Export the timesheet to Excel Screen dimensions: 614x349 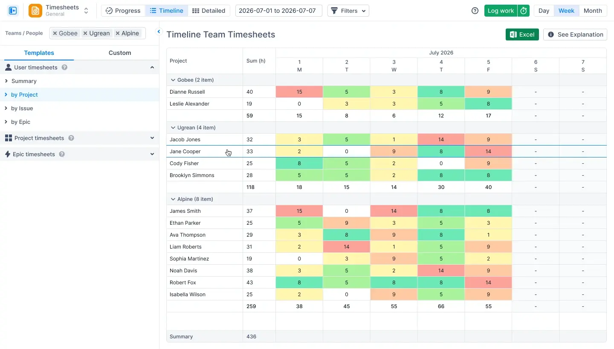click(522, 34)
